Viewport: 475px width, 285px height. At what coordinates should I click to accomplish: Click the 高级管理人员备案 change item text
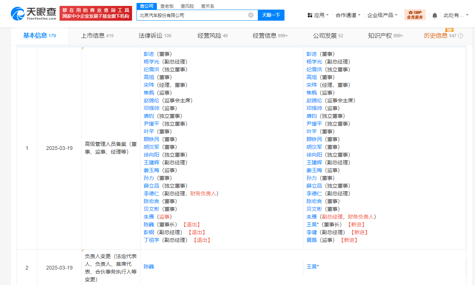tap(111, 148)
